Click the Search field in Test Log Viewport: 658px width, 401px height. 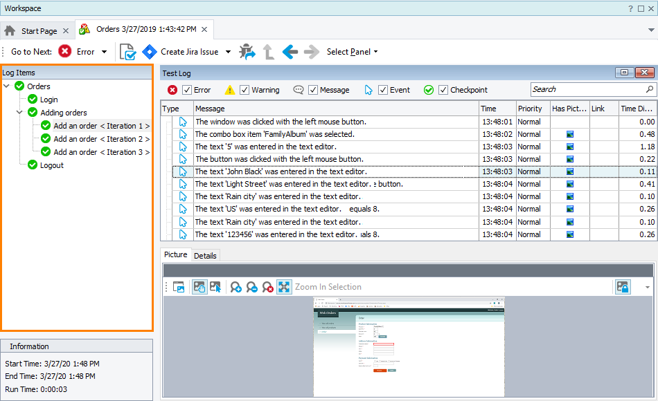(587, 89)
